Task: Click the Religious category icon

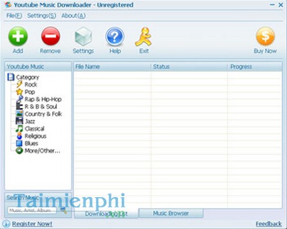Action: click(x=19, y=135)
